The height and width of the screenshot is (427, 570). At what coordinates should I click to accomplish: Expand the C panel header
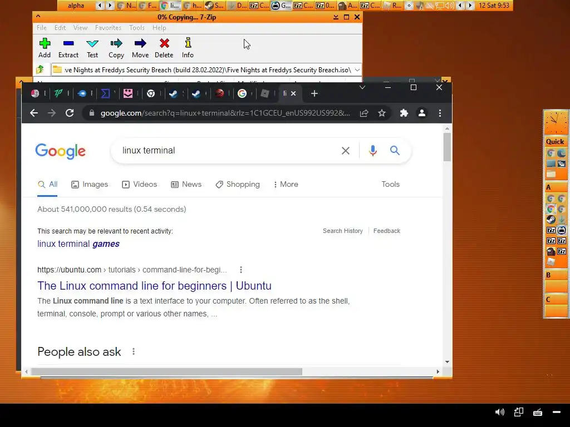555,300
